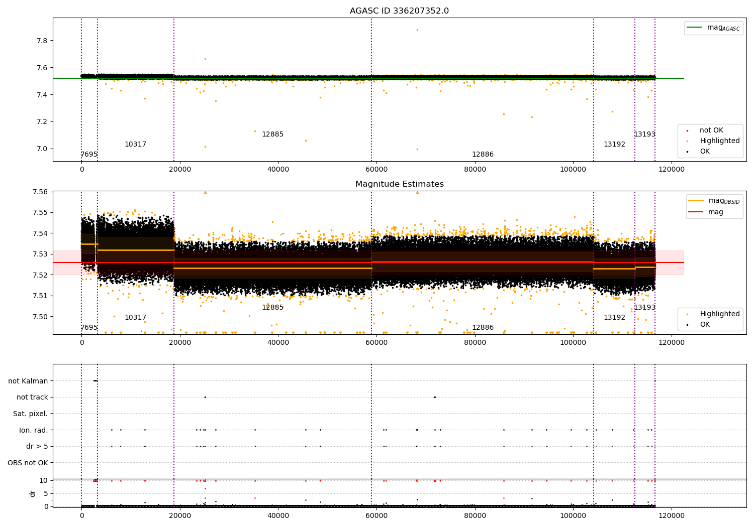Viewport: 754px width, 527px height.
Task: Click the 80000 x-axis tick of the middle plot
Action: tap(475, 343)
